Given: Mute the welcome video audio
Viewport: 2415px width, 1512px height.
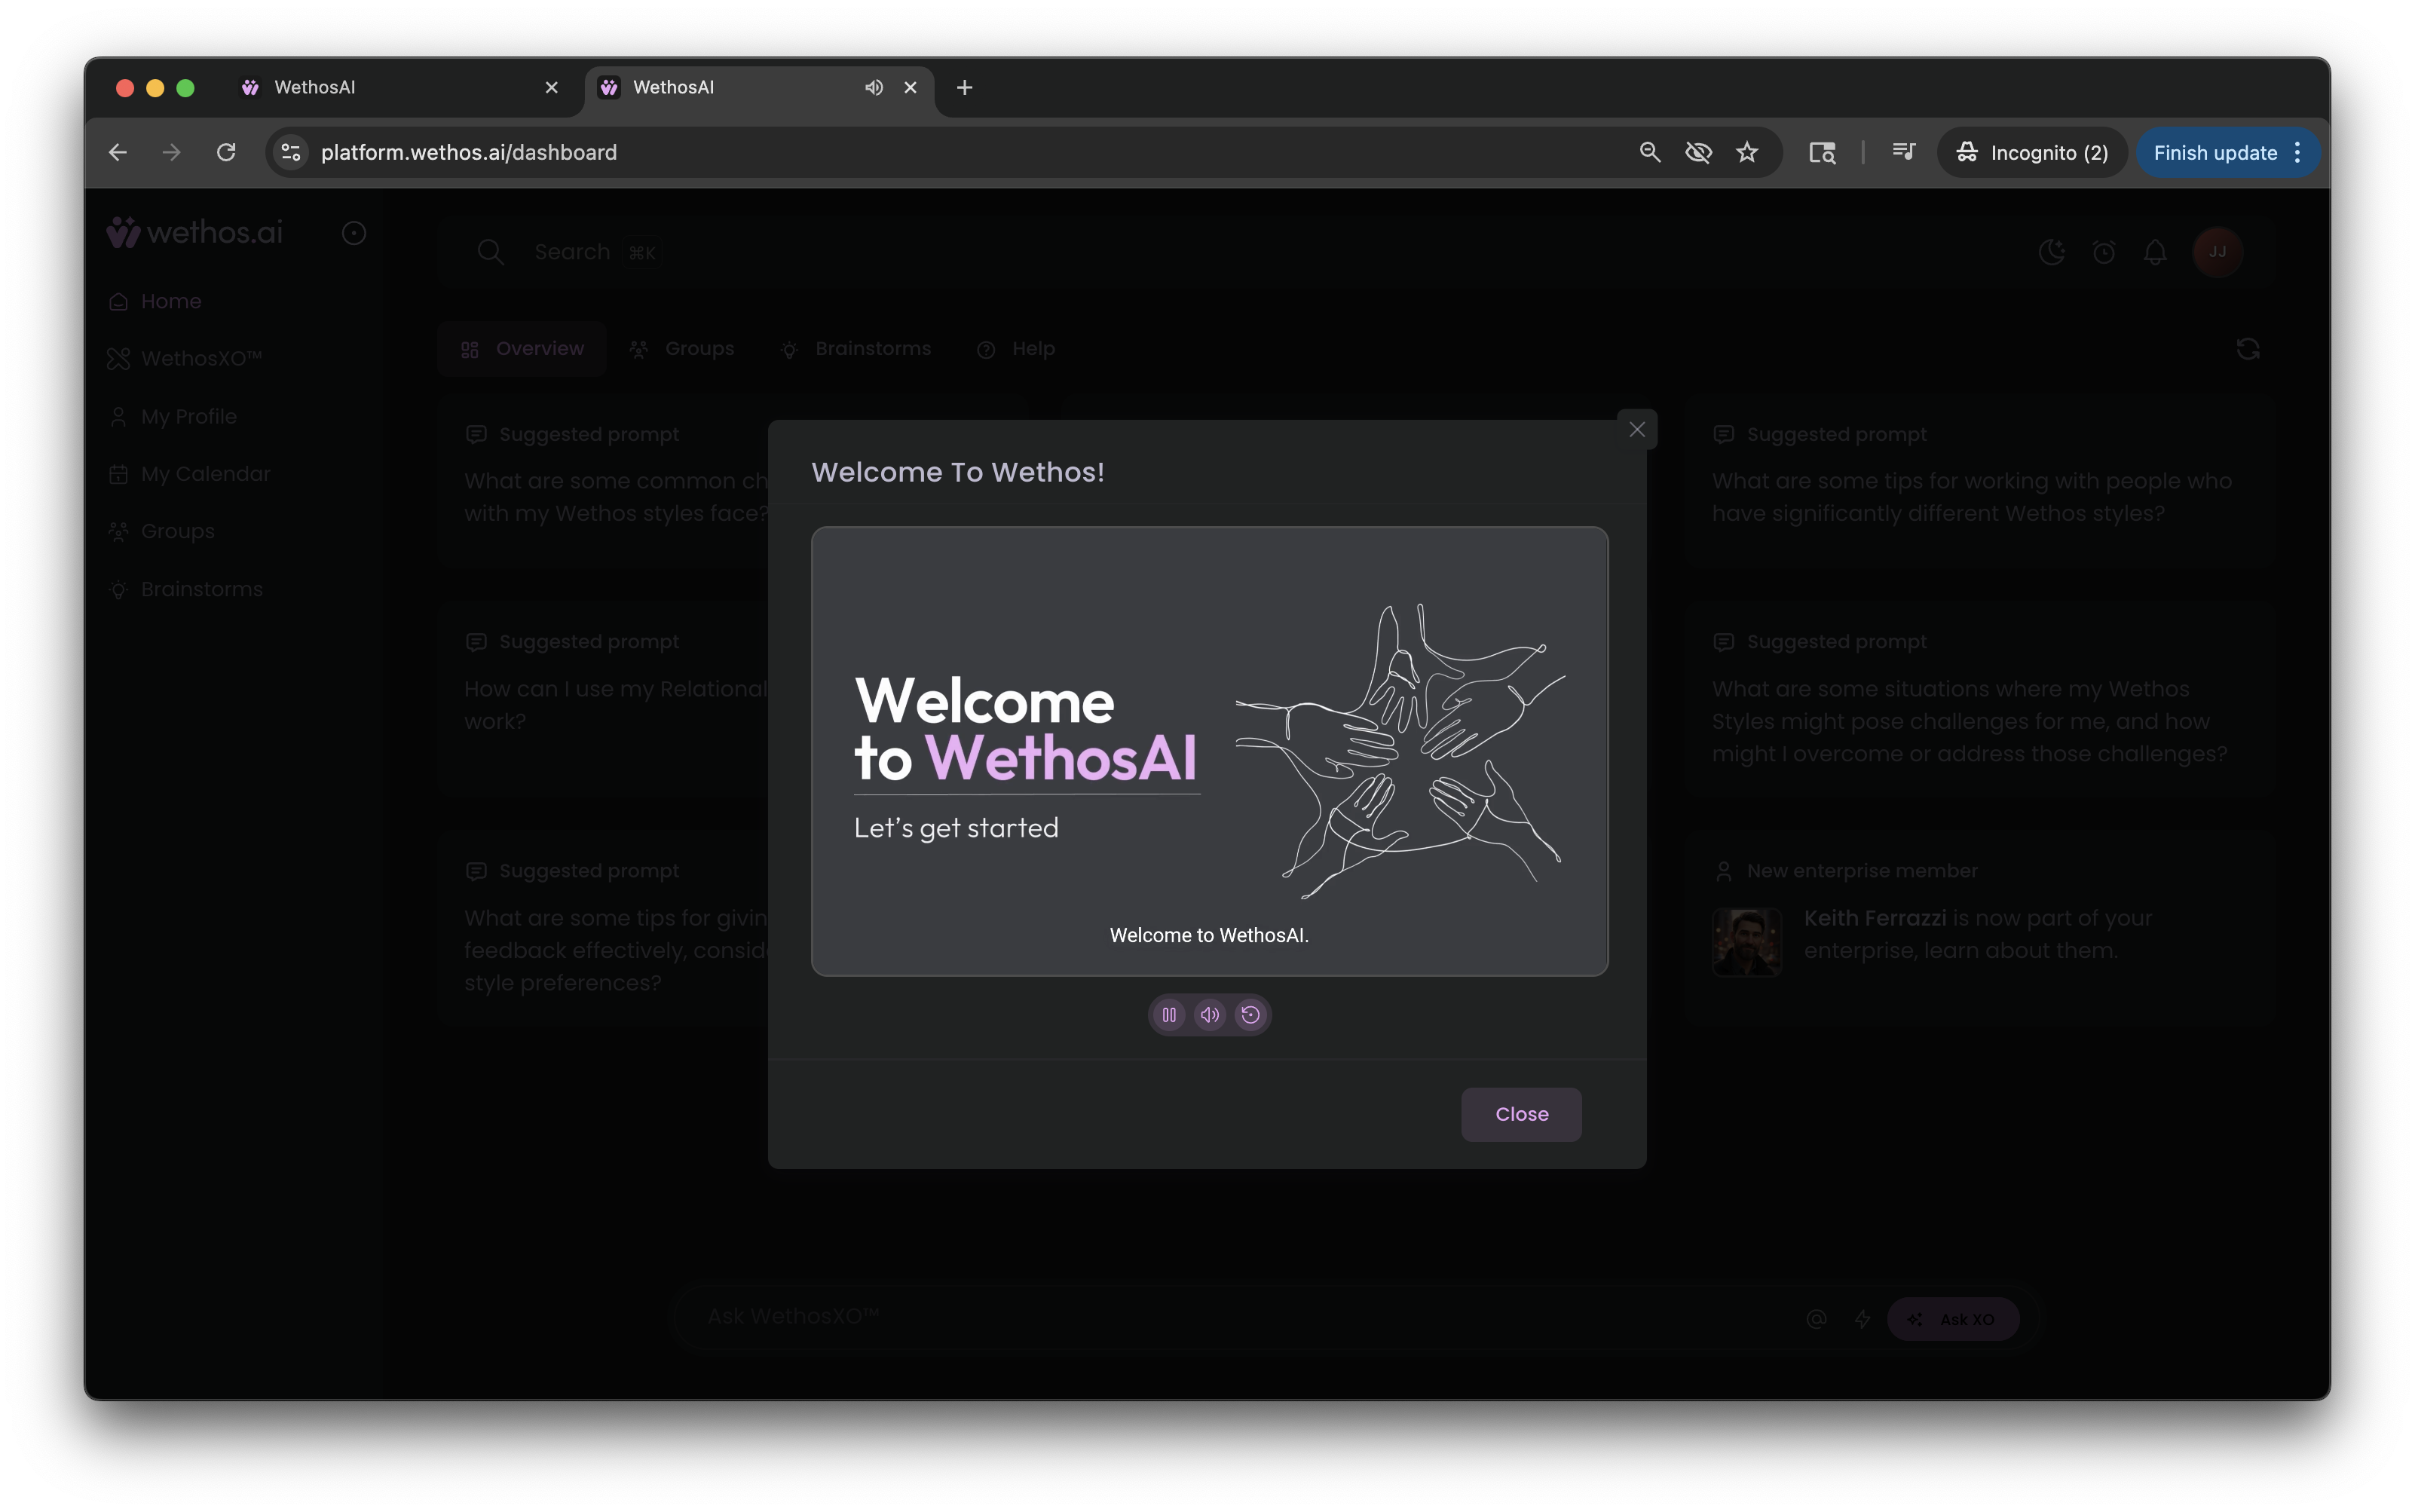Looking at the screenshot, I should (x=1210, y=1015).
